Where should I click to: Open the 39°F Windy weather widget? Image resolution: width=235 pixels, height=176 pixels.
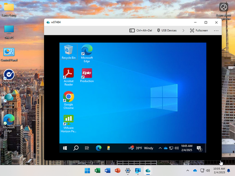click(141, 148)
